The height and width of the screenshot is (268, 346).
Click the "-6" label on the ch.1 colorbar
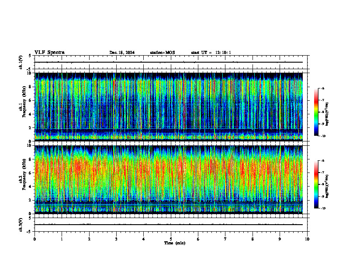tap(322, 88)
